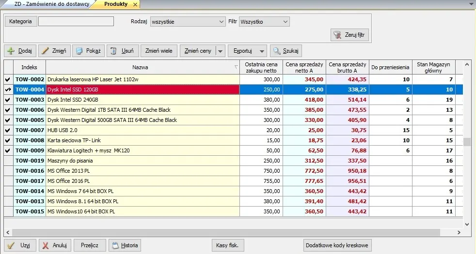Click index cell TOW-0014
Screen dimensions: 476x254
click(30, 191)
